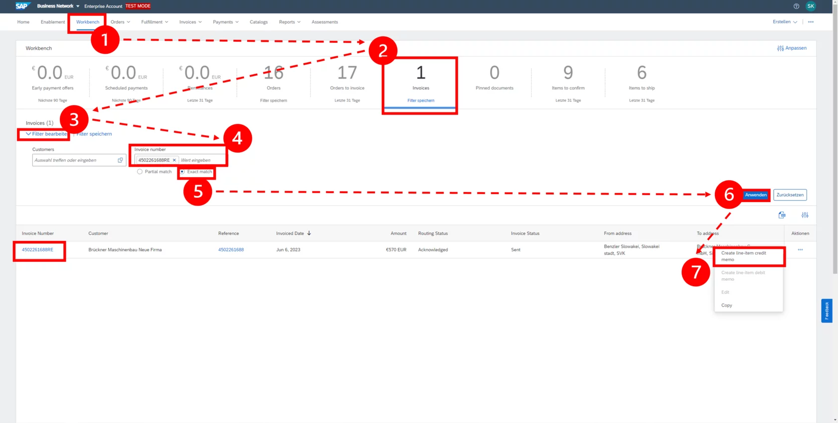Image resolution: width=838 pixels, height=423 pixels.
Task: Click the Brückner Maschinenbau Neue Firma cell
Action: (x=125, y=250)
